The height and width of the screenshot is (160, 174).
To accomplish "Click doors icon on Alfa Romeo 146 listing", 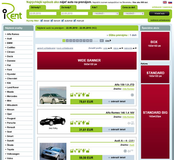I will tap(72, 123).
